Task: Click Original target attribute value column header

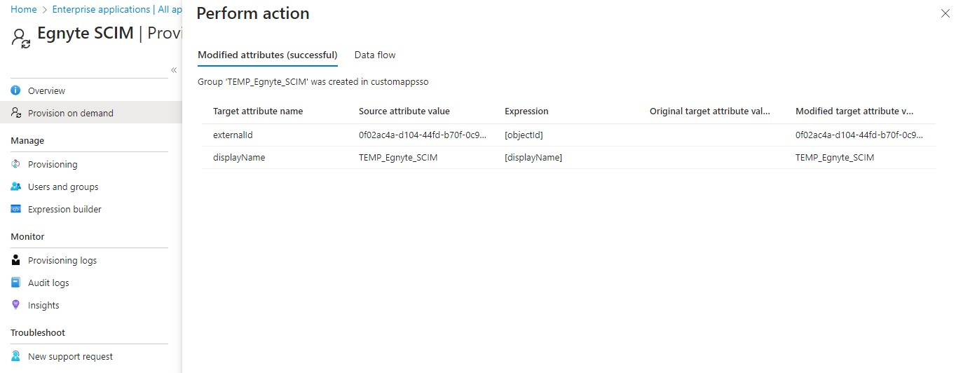Action: coord(710,111)
